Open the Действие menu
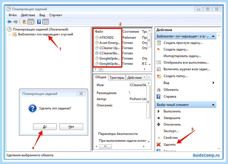The image size is (228, 164). [28, 15]
